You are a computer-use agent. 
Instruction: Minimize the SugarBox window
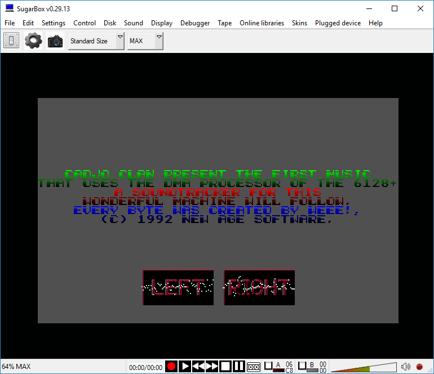point(369,8)
